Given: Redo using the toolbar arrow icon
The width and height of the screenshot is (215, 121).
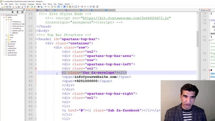Looking at the screenshot, I should (35, 7).
